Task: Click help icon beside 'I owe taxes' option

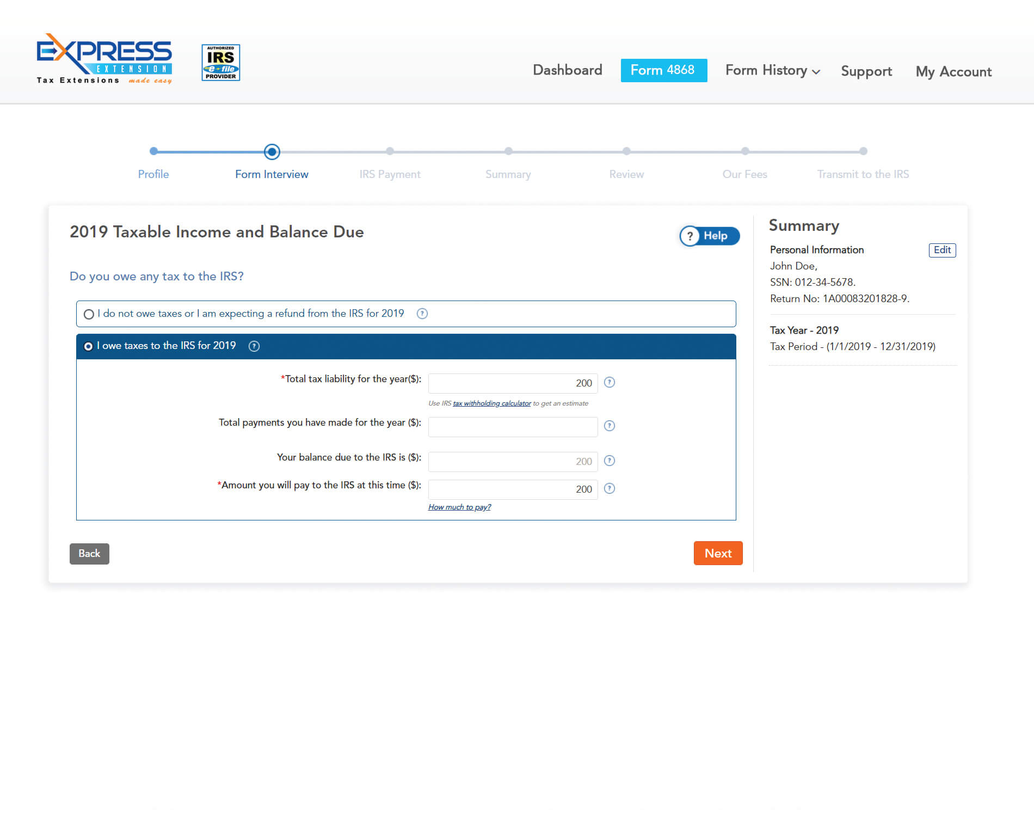Action: 254,346
